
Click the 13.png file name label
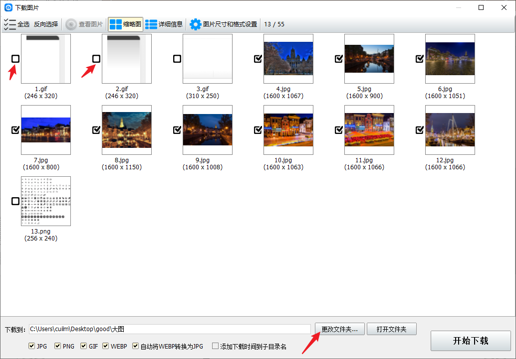tap(41, 232)
